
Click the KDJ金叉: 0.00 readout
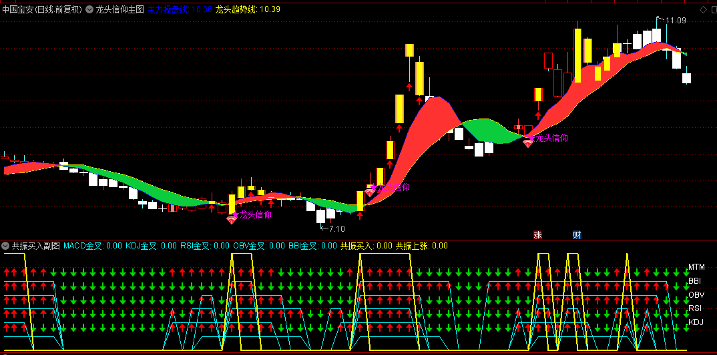click(x=151, y=246)
